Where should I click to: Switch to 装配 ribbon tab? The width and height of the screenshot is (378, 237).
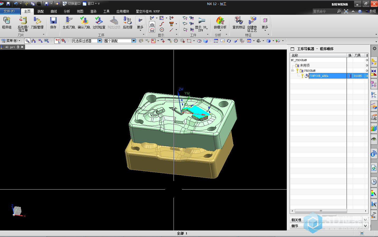[40, 11]
